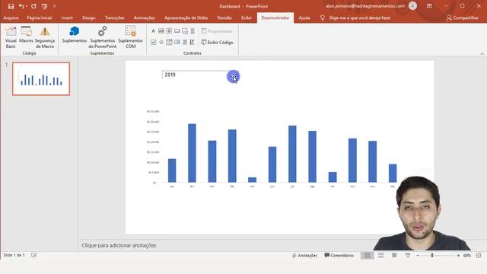Viewport: 487px width, 274px height.
Task: Switch to Página Inicial tab
Action: [x=39, y=18]
